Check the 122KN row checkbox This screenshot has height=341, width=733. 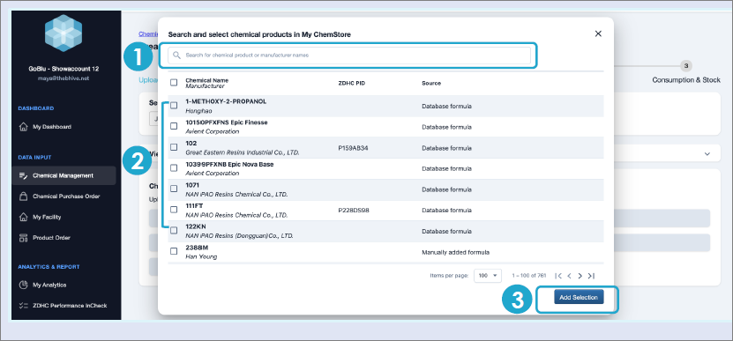tap(174, 230)
